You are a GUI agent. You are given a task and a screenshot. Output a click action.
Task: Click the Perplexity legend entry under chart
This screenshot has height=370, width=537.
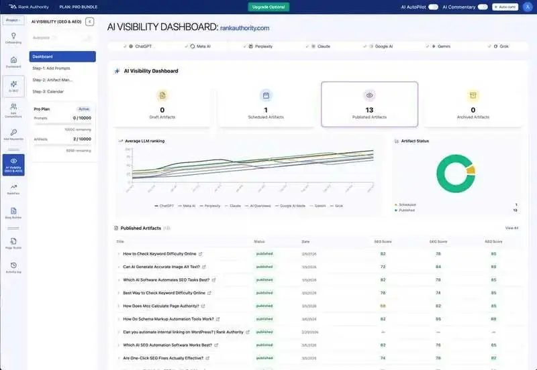coord(210,206)
